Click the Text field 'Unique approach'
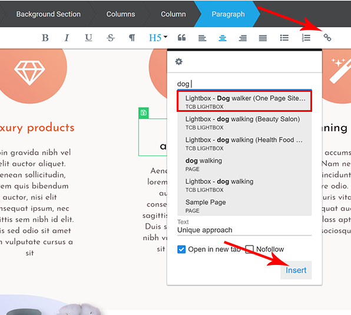 (244, 230)
